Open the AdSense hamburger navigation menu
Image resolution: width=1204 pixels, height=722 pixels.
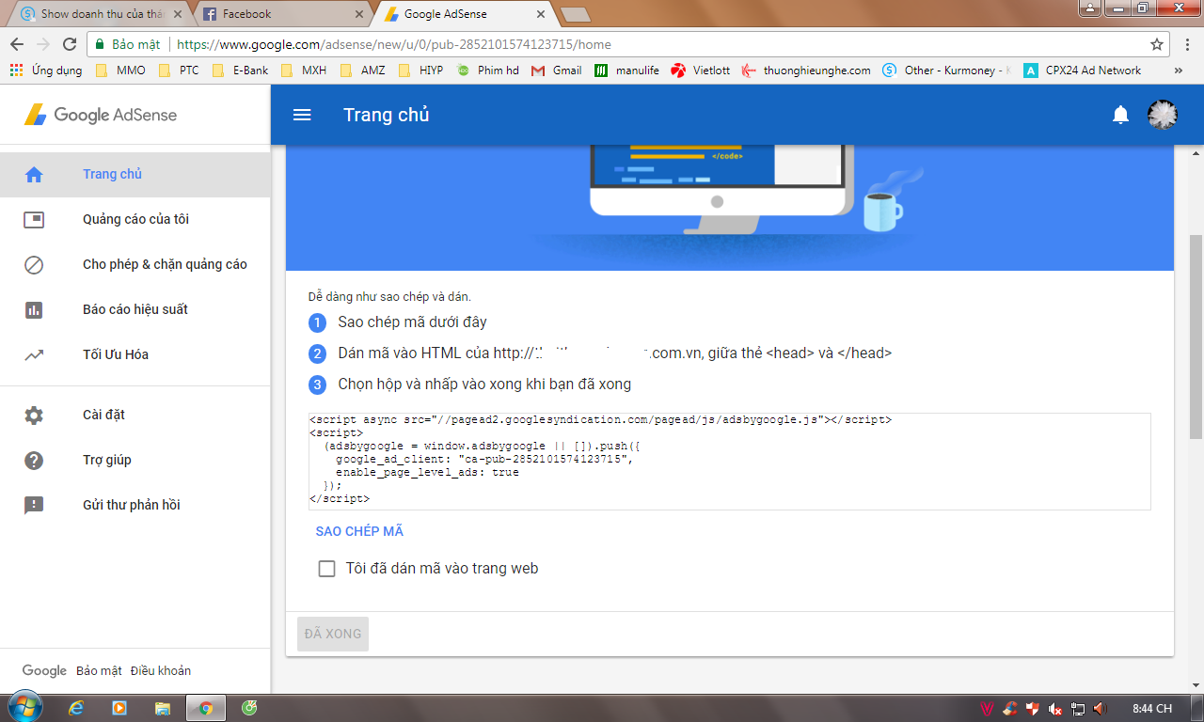click(x=302, y=115)
